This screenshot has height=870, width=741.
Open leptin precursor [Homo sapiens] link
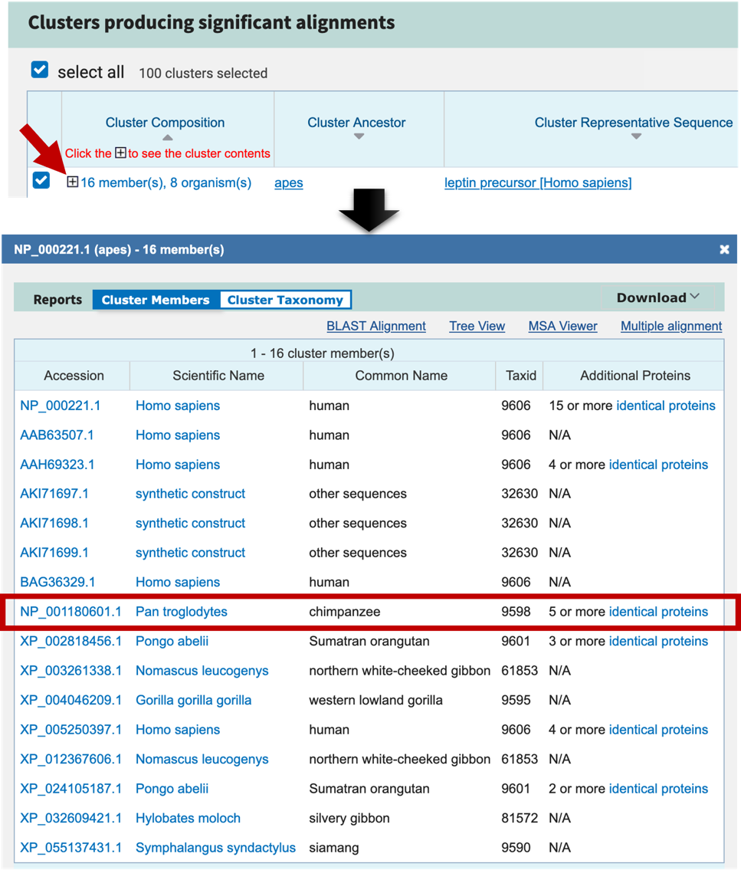(x=538, y=183)
